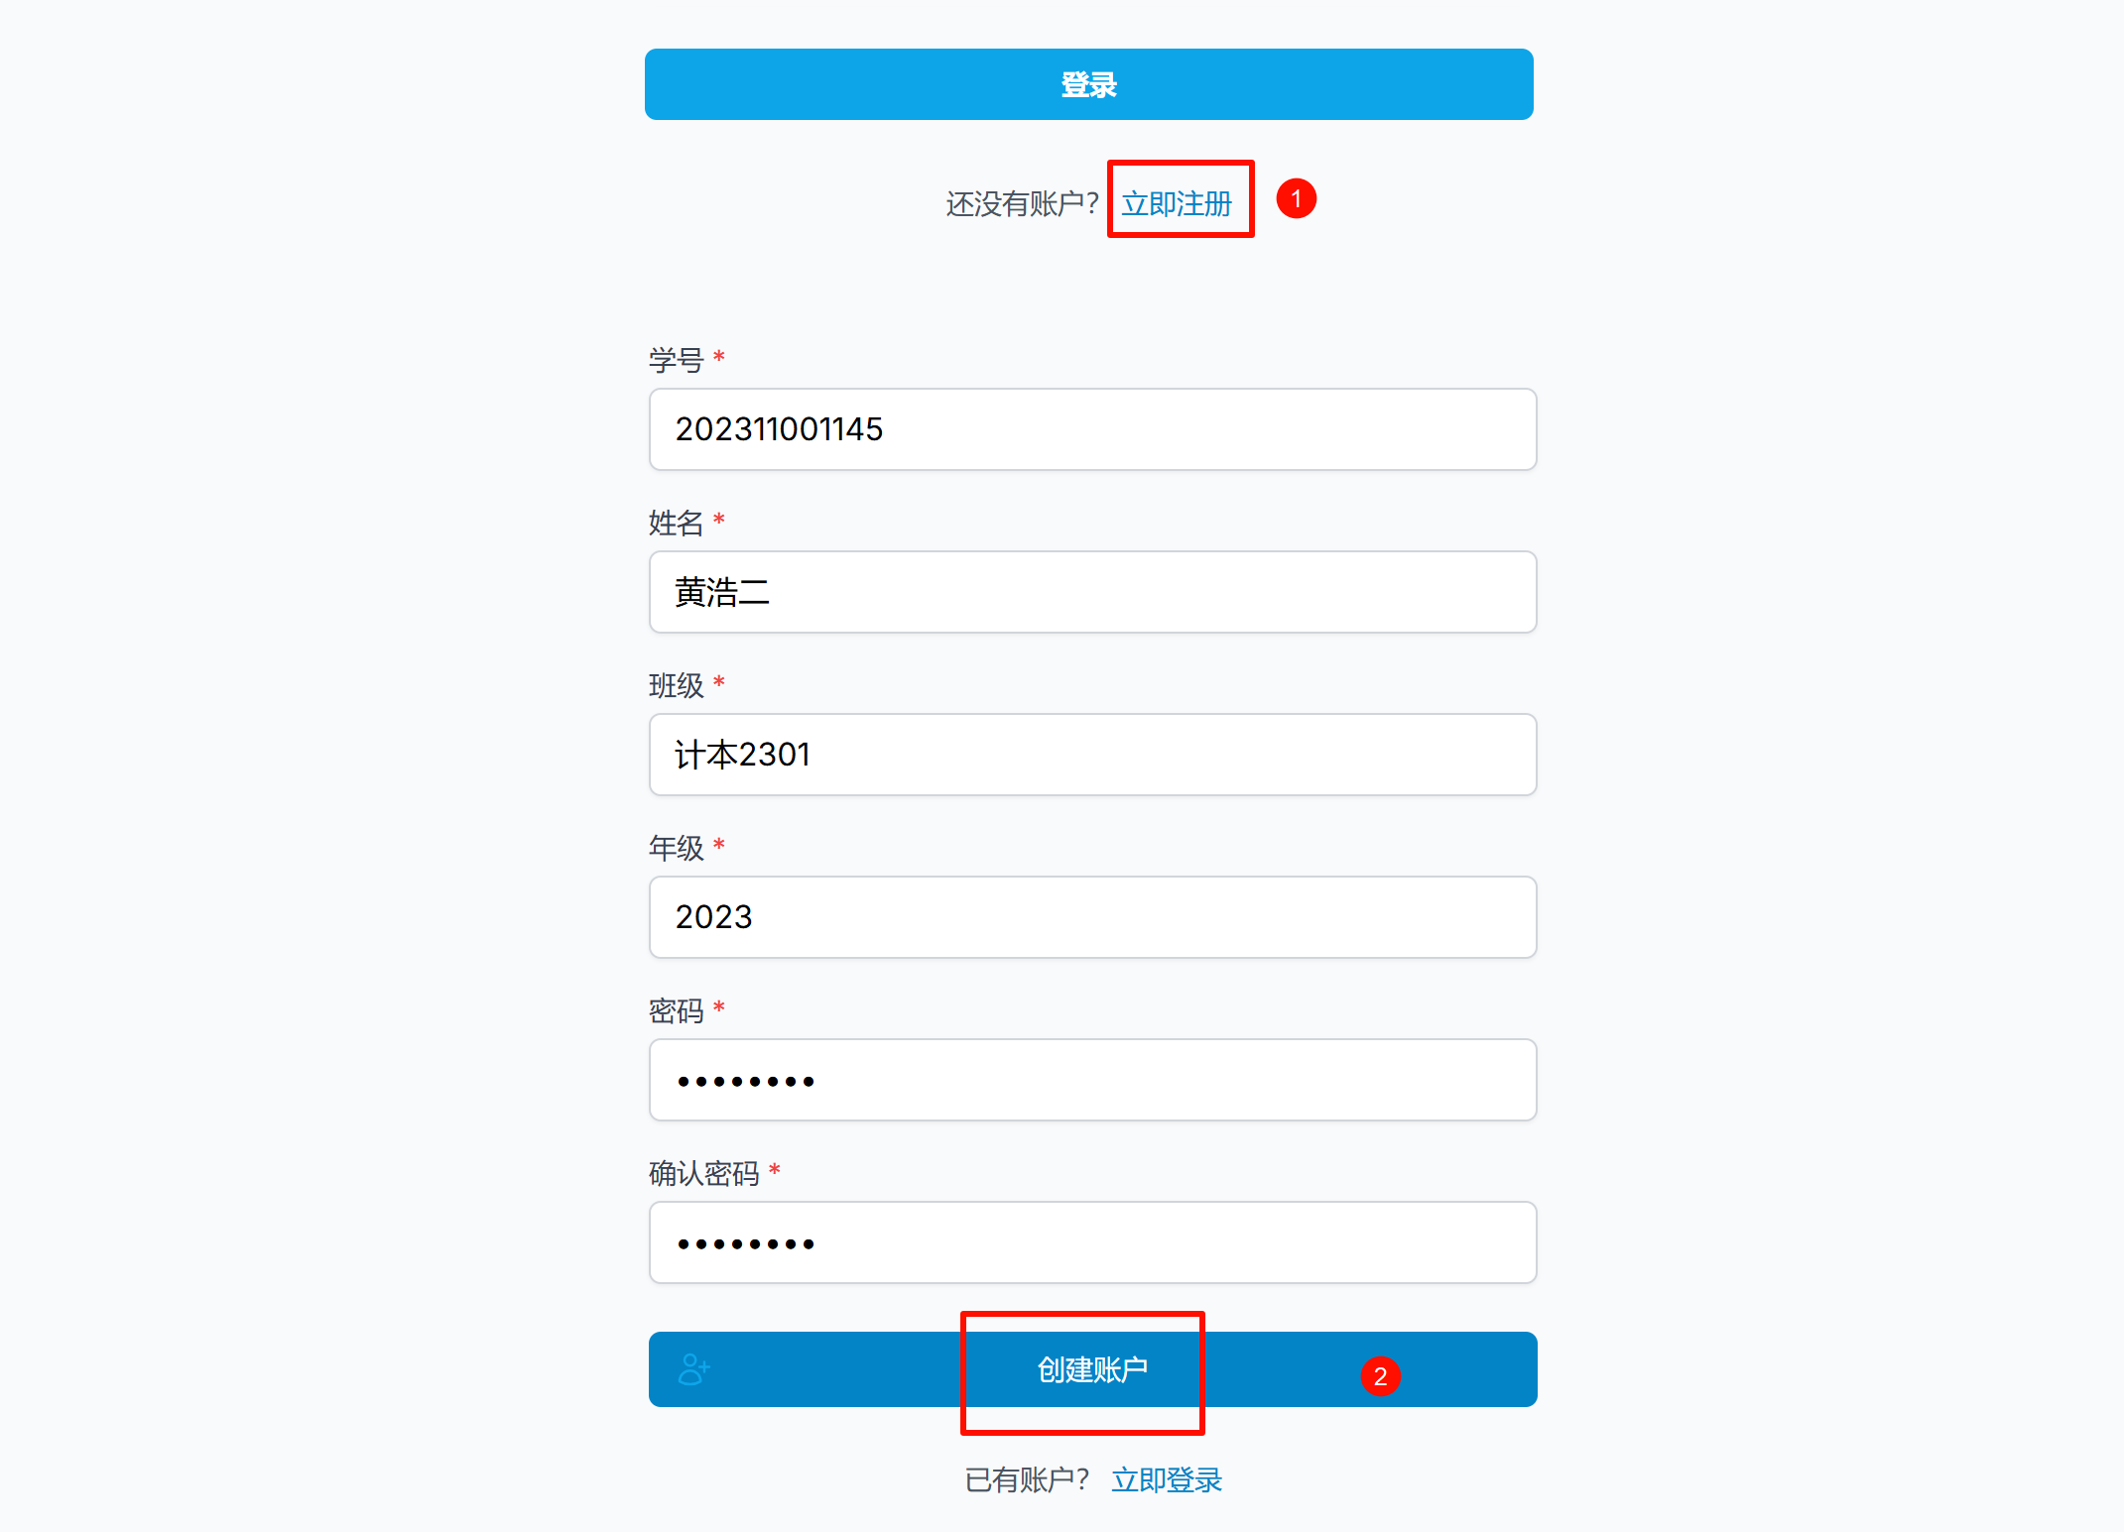Viewport: 2124px width, 1532px height.
Task: Click the 班级 field label
Action: click(676, 685)
